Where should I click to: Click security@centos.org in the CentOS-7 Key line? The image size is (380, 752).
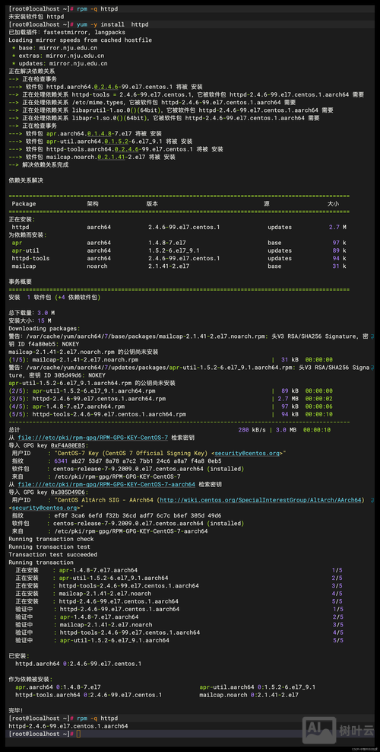pos(248,453)
